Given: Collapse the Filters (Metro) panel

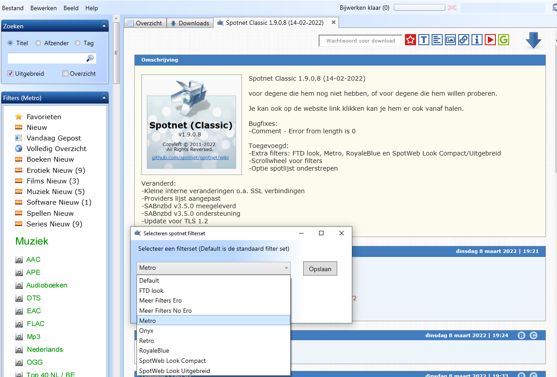Looking at the screenshot, I should (104, 97).
